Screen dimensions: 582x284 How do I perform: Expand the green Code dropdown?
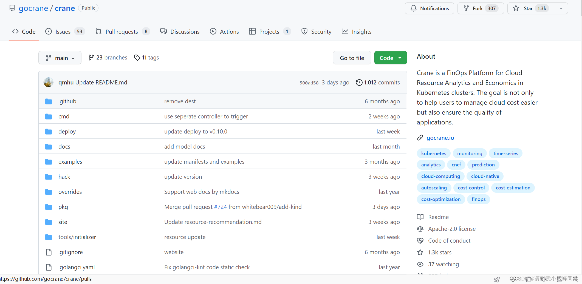(x=391, y=58)
